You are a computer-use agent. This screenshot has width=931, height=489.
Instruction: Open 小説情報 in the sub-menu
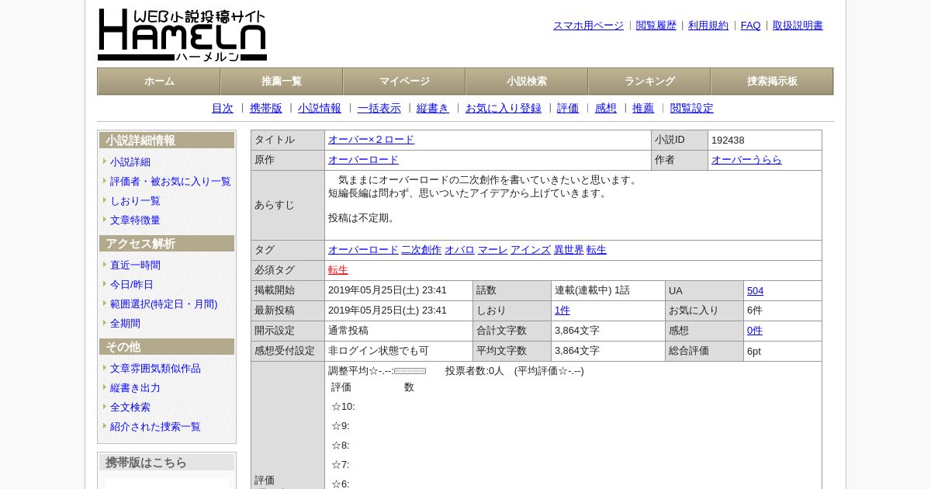point(320,109)
